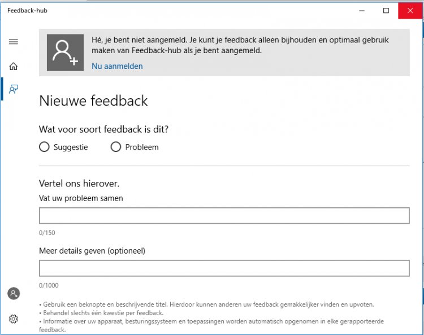Open the hamburger navigation menu

[14, 42]
